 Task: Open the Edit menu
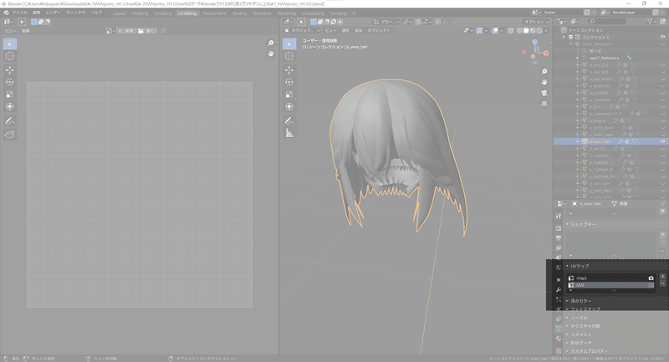[x=37, y=13]
